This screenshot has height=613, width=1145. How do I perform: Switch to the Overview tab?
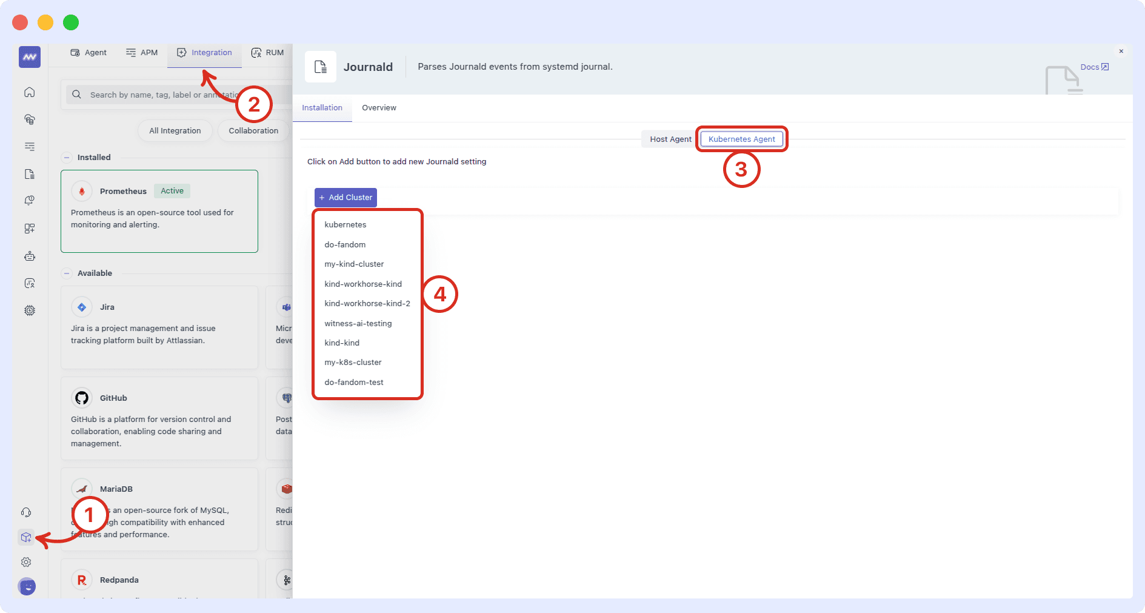(379, 108)
